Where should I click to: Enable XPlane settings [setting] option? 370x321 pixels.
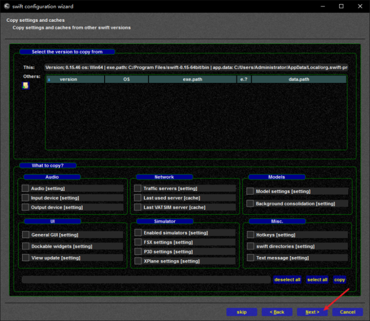coord(138,261)
